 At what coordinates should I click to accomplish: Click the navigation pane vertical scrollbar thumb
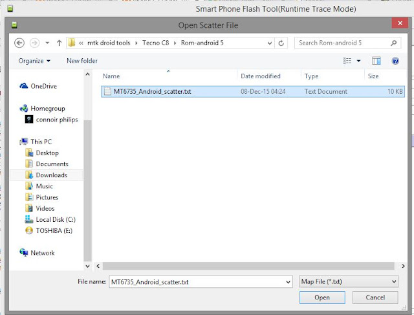(x=88, y=191)
